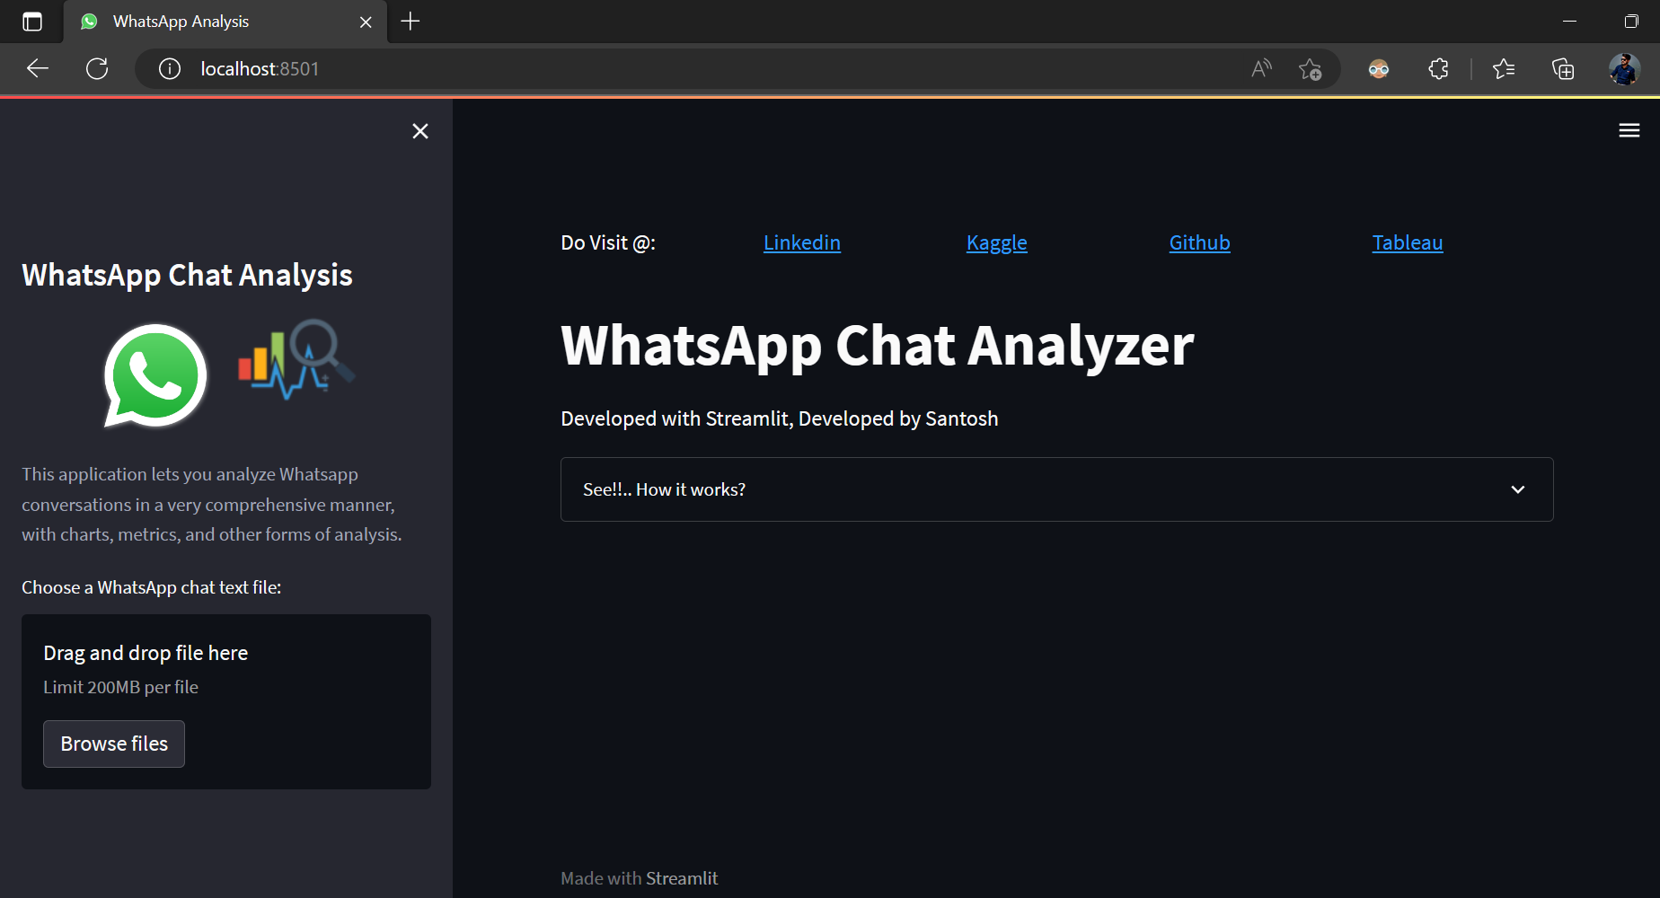The image size is (1660, 898).
Task: Open the Kaggle link
Action: pyautogui.click(x=997, y=242)
